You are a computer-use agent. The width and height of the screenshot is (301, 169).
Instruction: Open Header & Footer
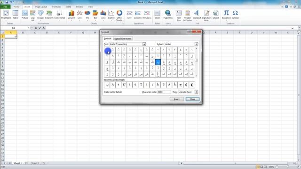188,15
